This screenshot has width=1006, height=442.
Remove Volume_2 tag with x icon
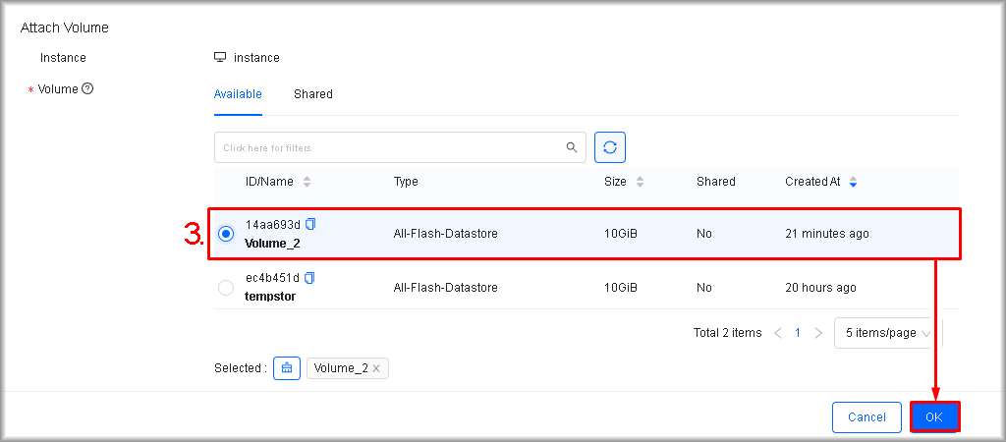[376, 368]
